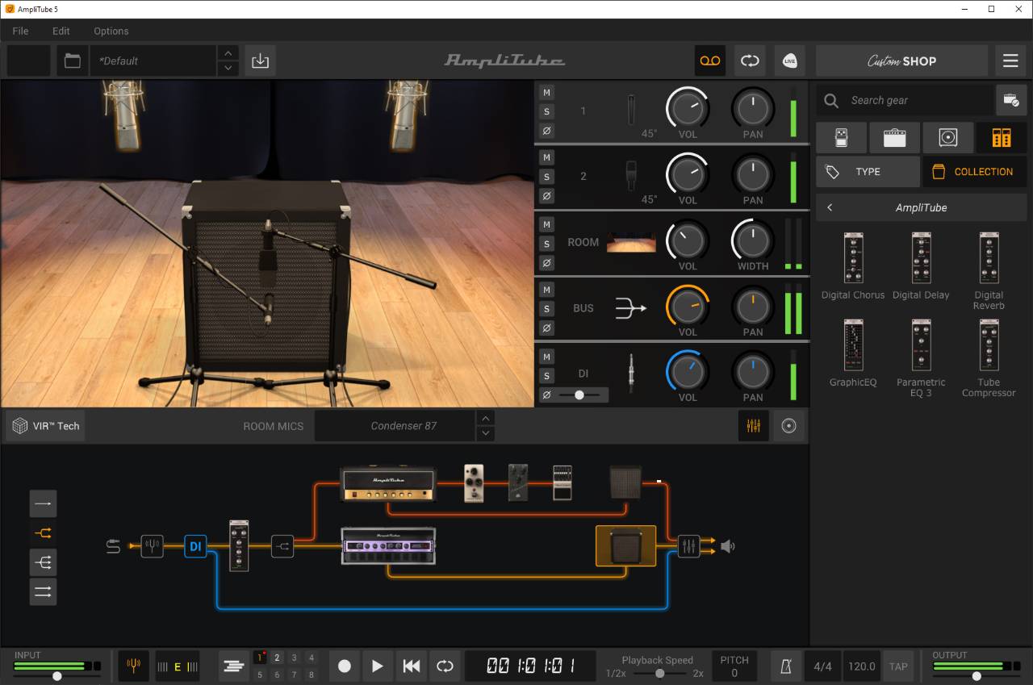Image resolution: width=1033 pixels, height=685 pixels.
Task: Open the recorder tape icon
Action: tap(709, 61)
